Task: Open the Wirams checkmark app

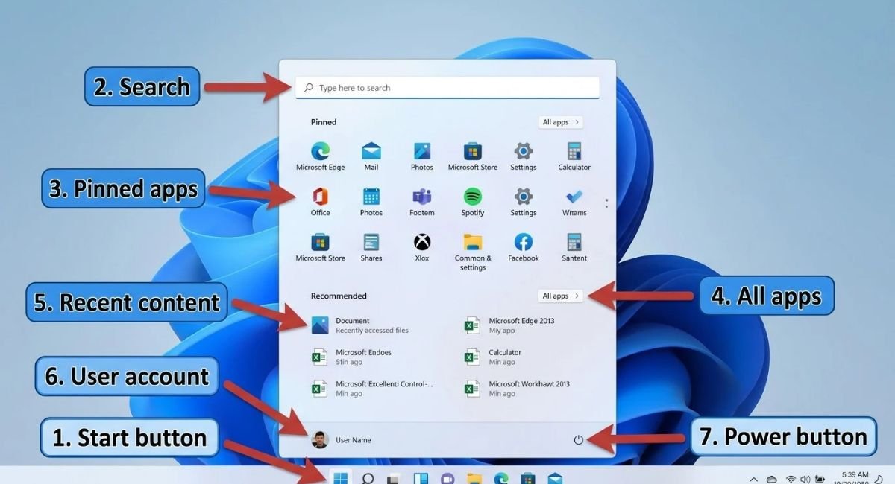Action: 574,203
